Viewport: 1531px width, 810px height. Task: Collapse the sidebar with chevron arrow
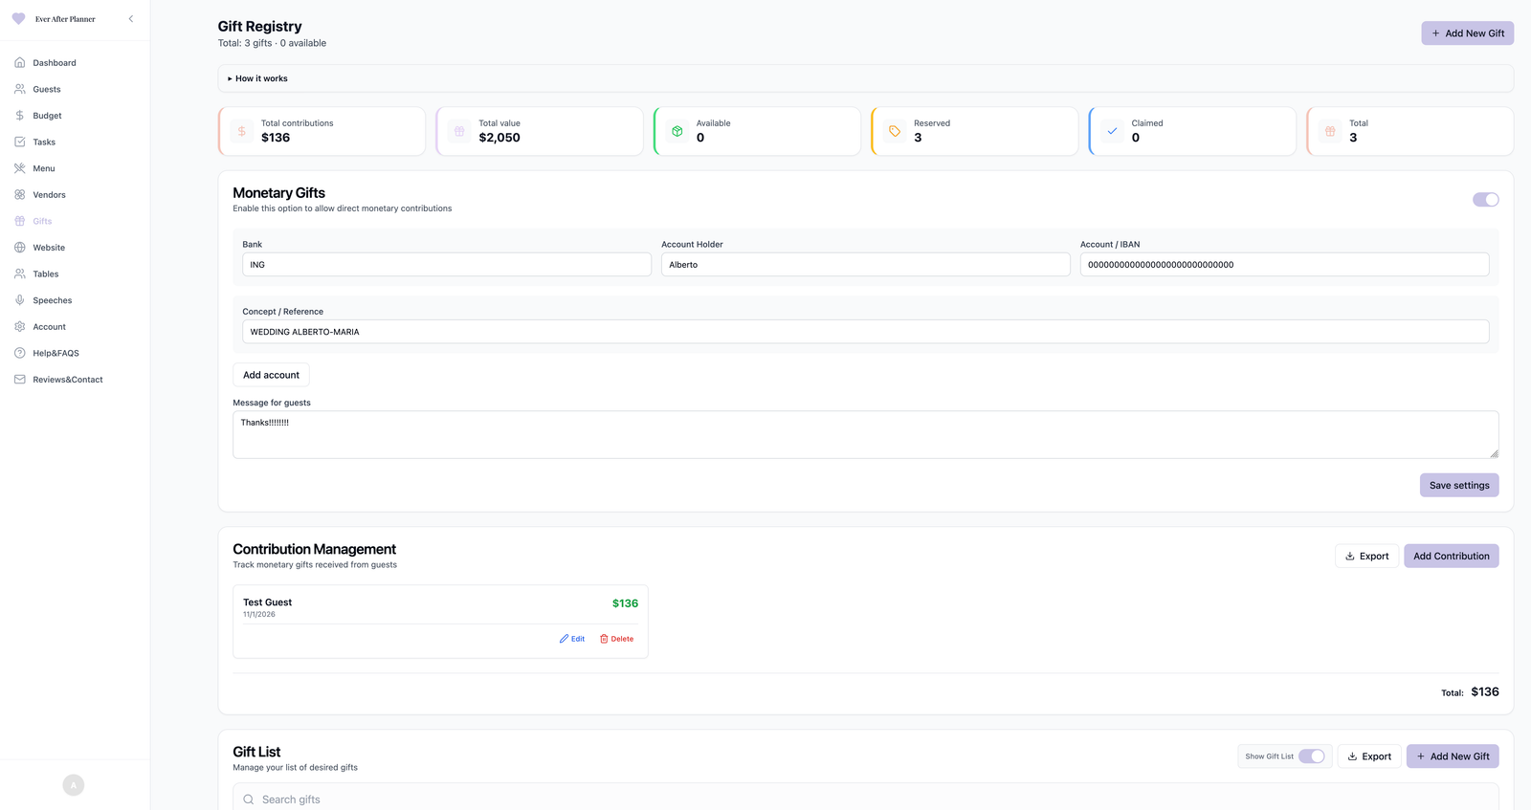click(131, 19)
